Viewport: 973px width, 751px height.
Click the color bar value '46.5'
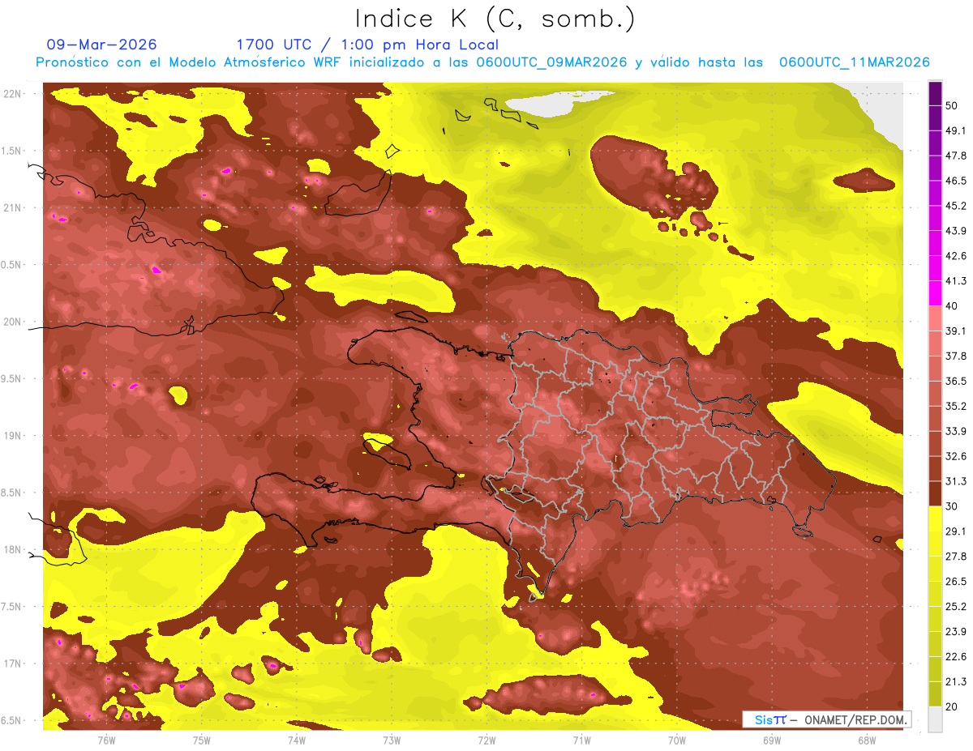(956, 181)
